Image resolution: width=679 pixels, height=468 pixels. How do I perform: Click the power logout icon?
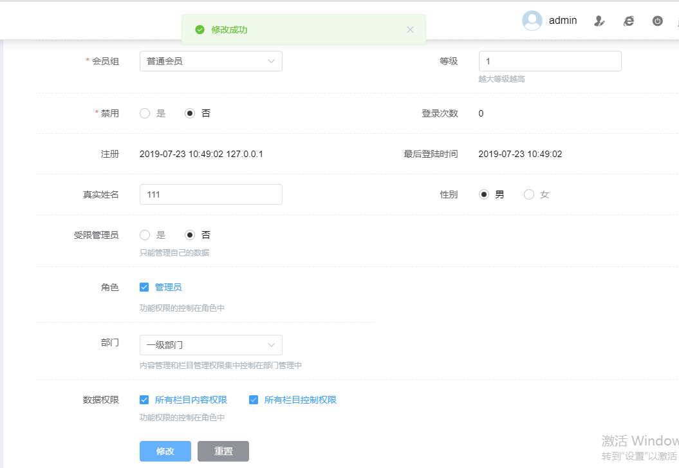click(657, 21)
